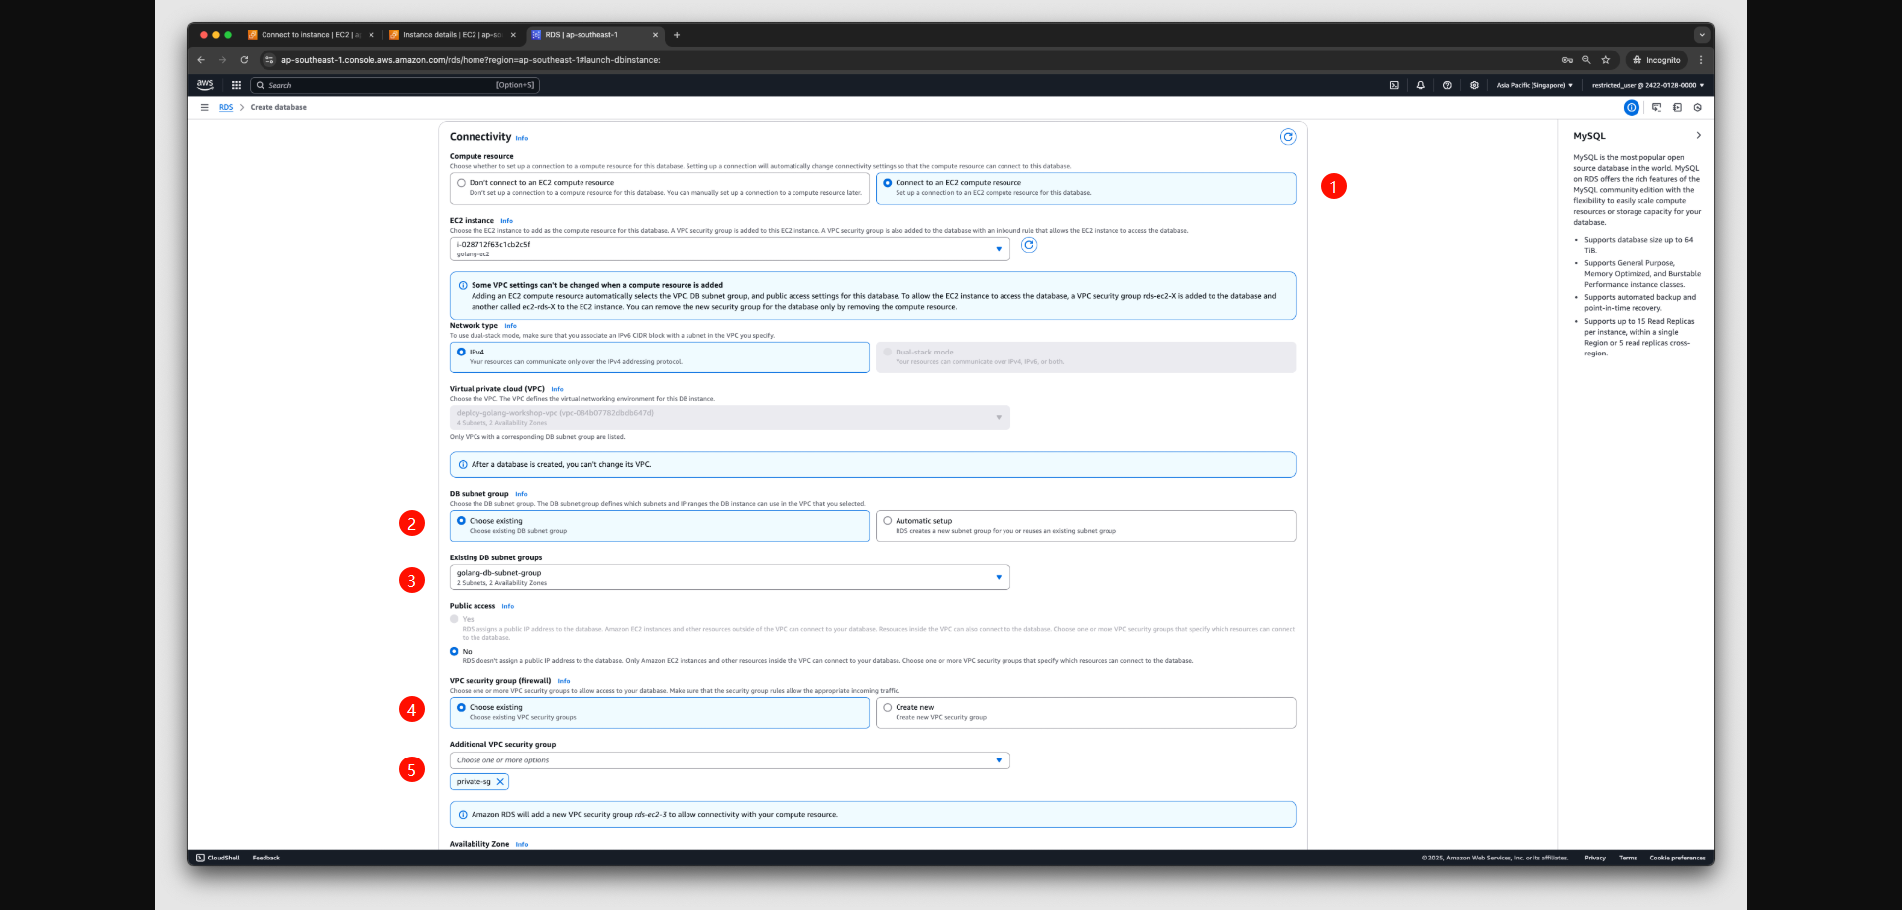Click the Feedback link in footer
This screenshot has height=910, width=1902.
(x=266, y=858)
